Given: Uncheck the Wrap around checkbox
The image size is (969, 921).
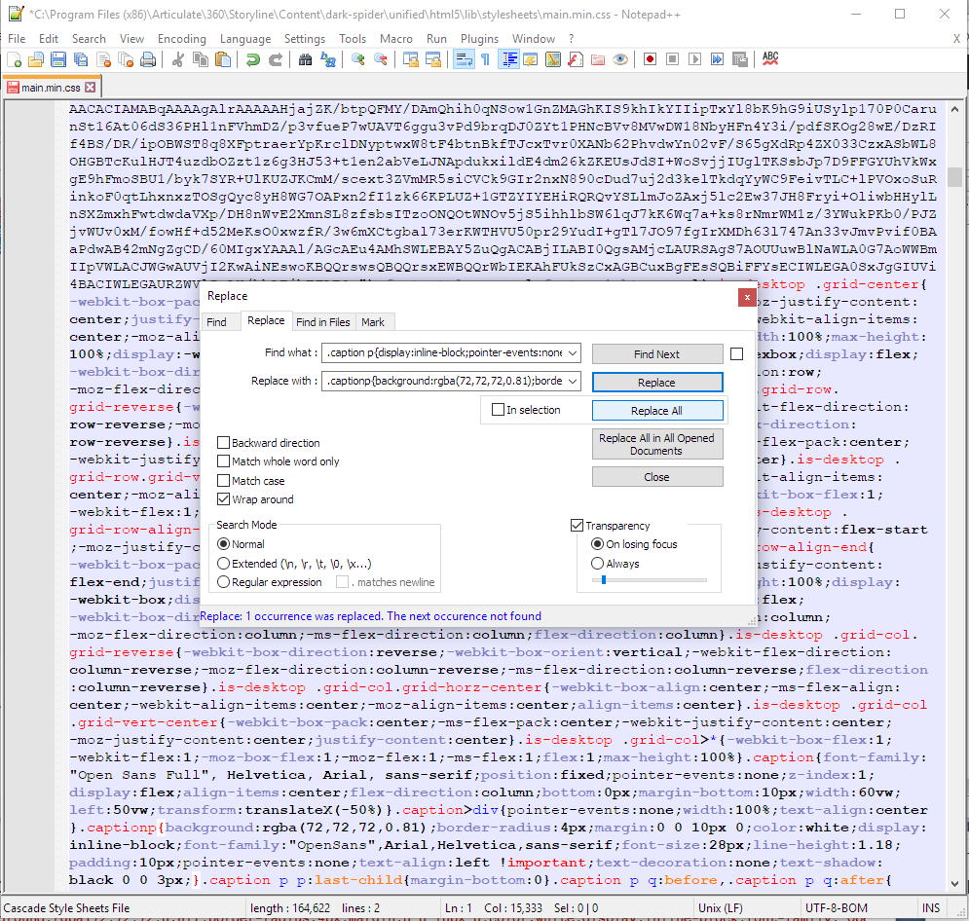Looking at the screenshot, I should pyautogui.click(x=224, y=499).
